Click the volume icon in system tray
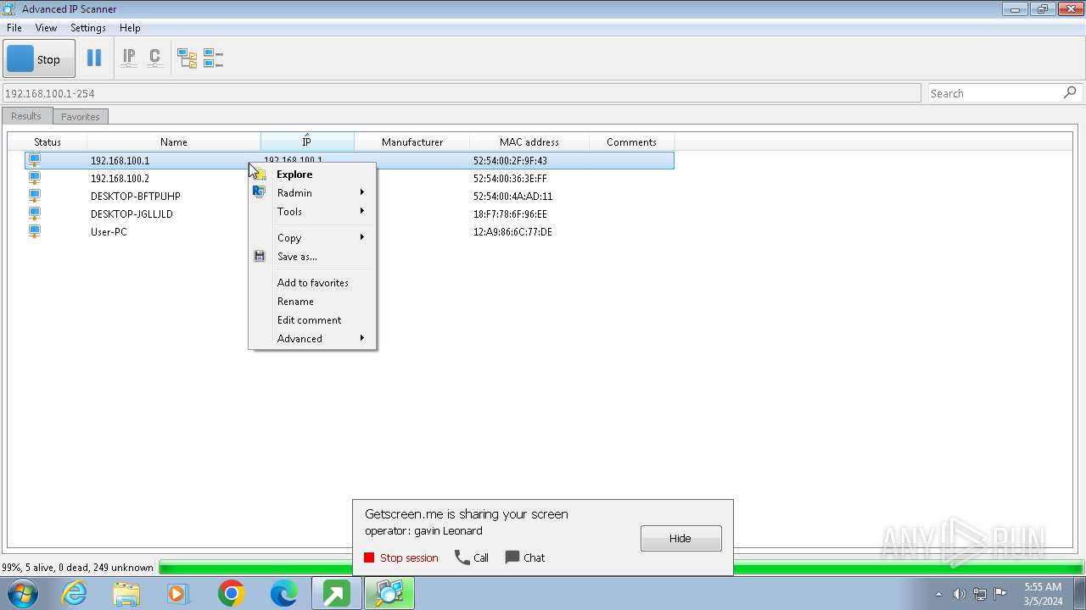Image resolution: width=1086 pixels, height=610 pixels. click(x=960, y=594)
